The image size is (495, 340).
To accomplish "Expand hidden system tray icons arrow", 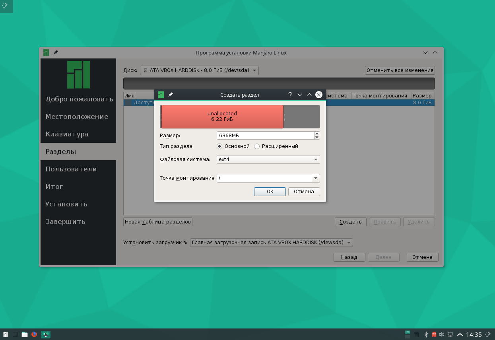I will click(x=460, y=334).
